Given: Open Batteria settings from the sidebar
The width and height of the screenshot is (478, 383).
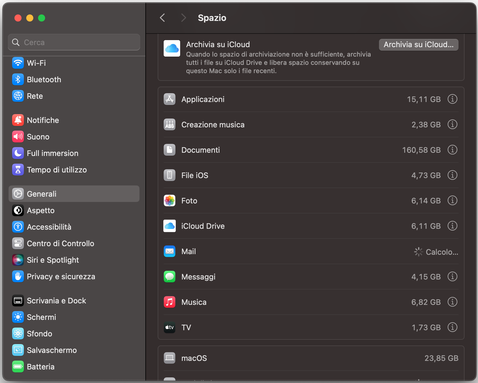Looking at the screenshot, I should tap(41, 366).
